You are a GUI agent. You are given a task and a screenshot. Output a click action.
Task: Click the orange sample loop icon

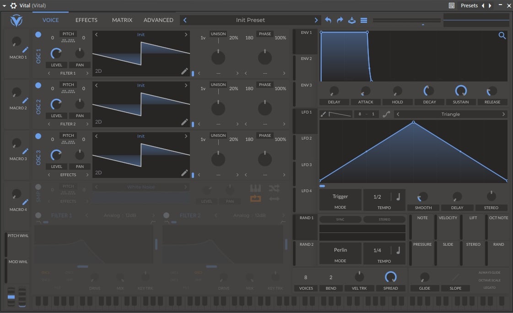[x=255, y=199]
